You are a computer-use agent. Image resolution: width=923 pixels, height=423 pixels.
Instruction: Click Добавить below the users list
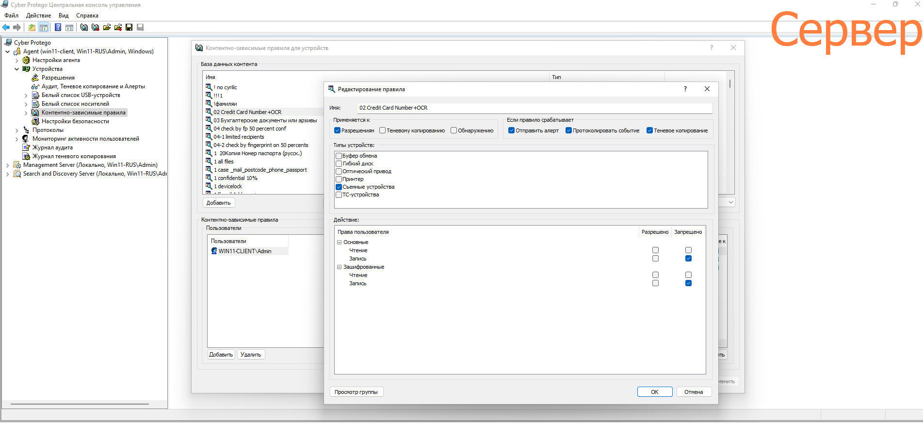coord(221,355)
